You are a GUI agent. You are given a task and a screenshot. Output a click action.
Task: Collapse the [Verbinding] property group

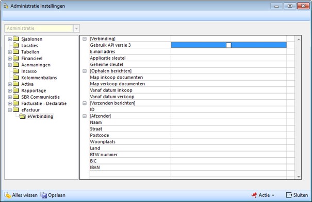85,39
